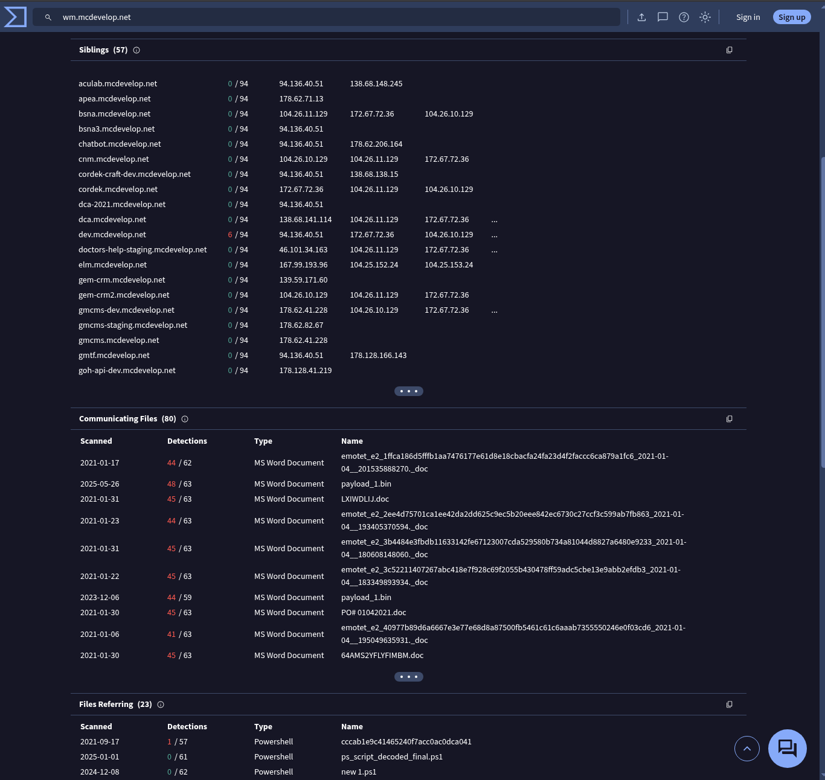825x780 pixels.
Task: Expand more IPs for dca.mcdevelop.net
Action: click(495, 220)
